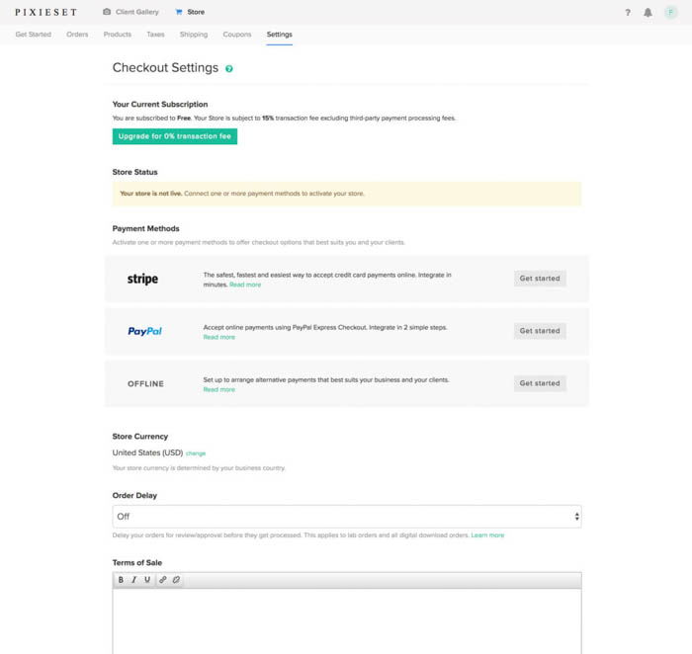Switch to the Client Gallery section

coord(130,12)
